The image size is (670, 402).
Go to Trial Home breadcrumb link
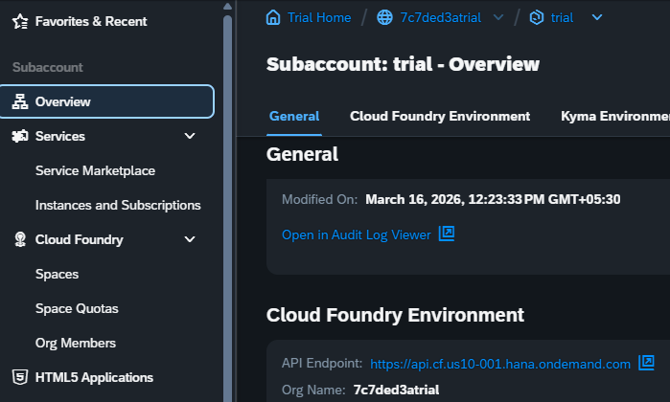pos(319,17)
